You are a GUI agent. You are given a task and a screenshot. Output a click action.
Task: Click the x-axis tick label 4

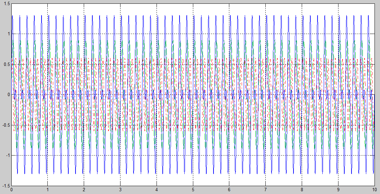157,190
